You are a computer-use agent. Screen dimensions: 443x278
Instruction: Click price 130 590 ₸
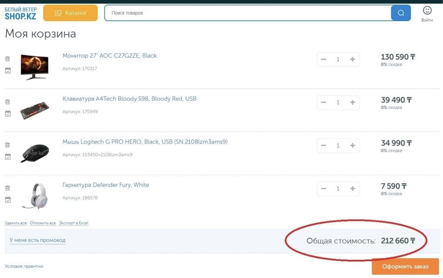[398, 57]
